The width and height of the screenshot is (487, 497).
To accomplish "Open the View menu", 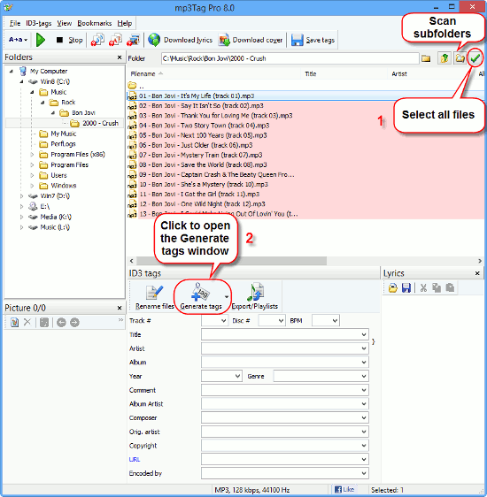I will (x=64, y=23).
